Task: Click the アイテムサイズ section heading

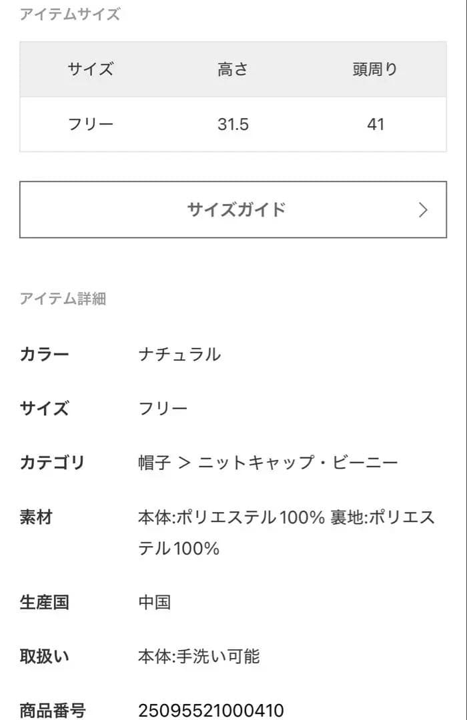Action: click(x=70, y=15)
